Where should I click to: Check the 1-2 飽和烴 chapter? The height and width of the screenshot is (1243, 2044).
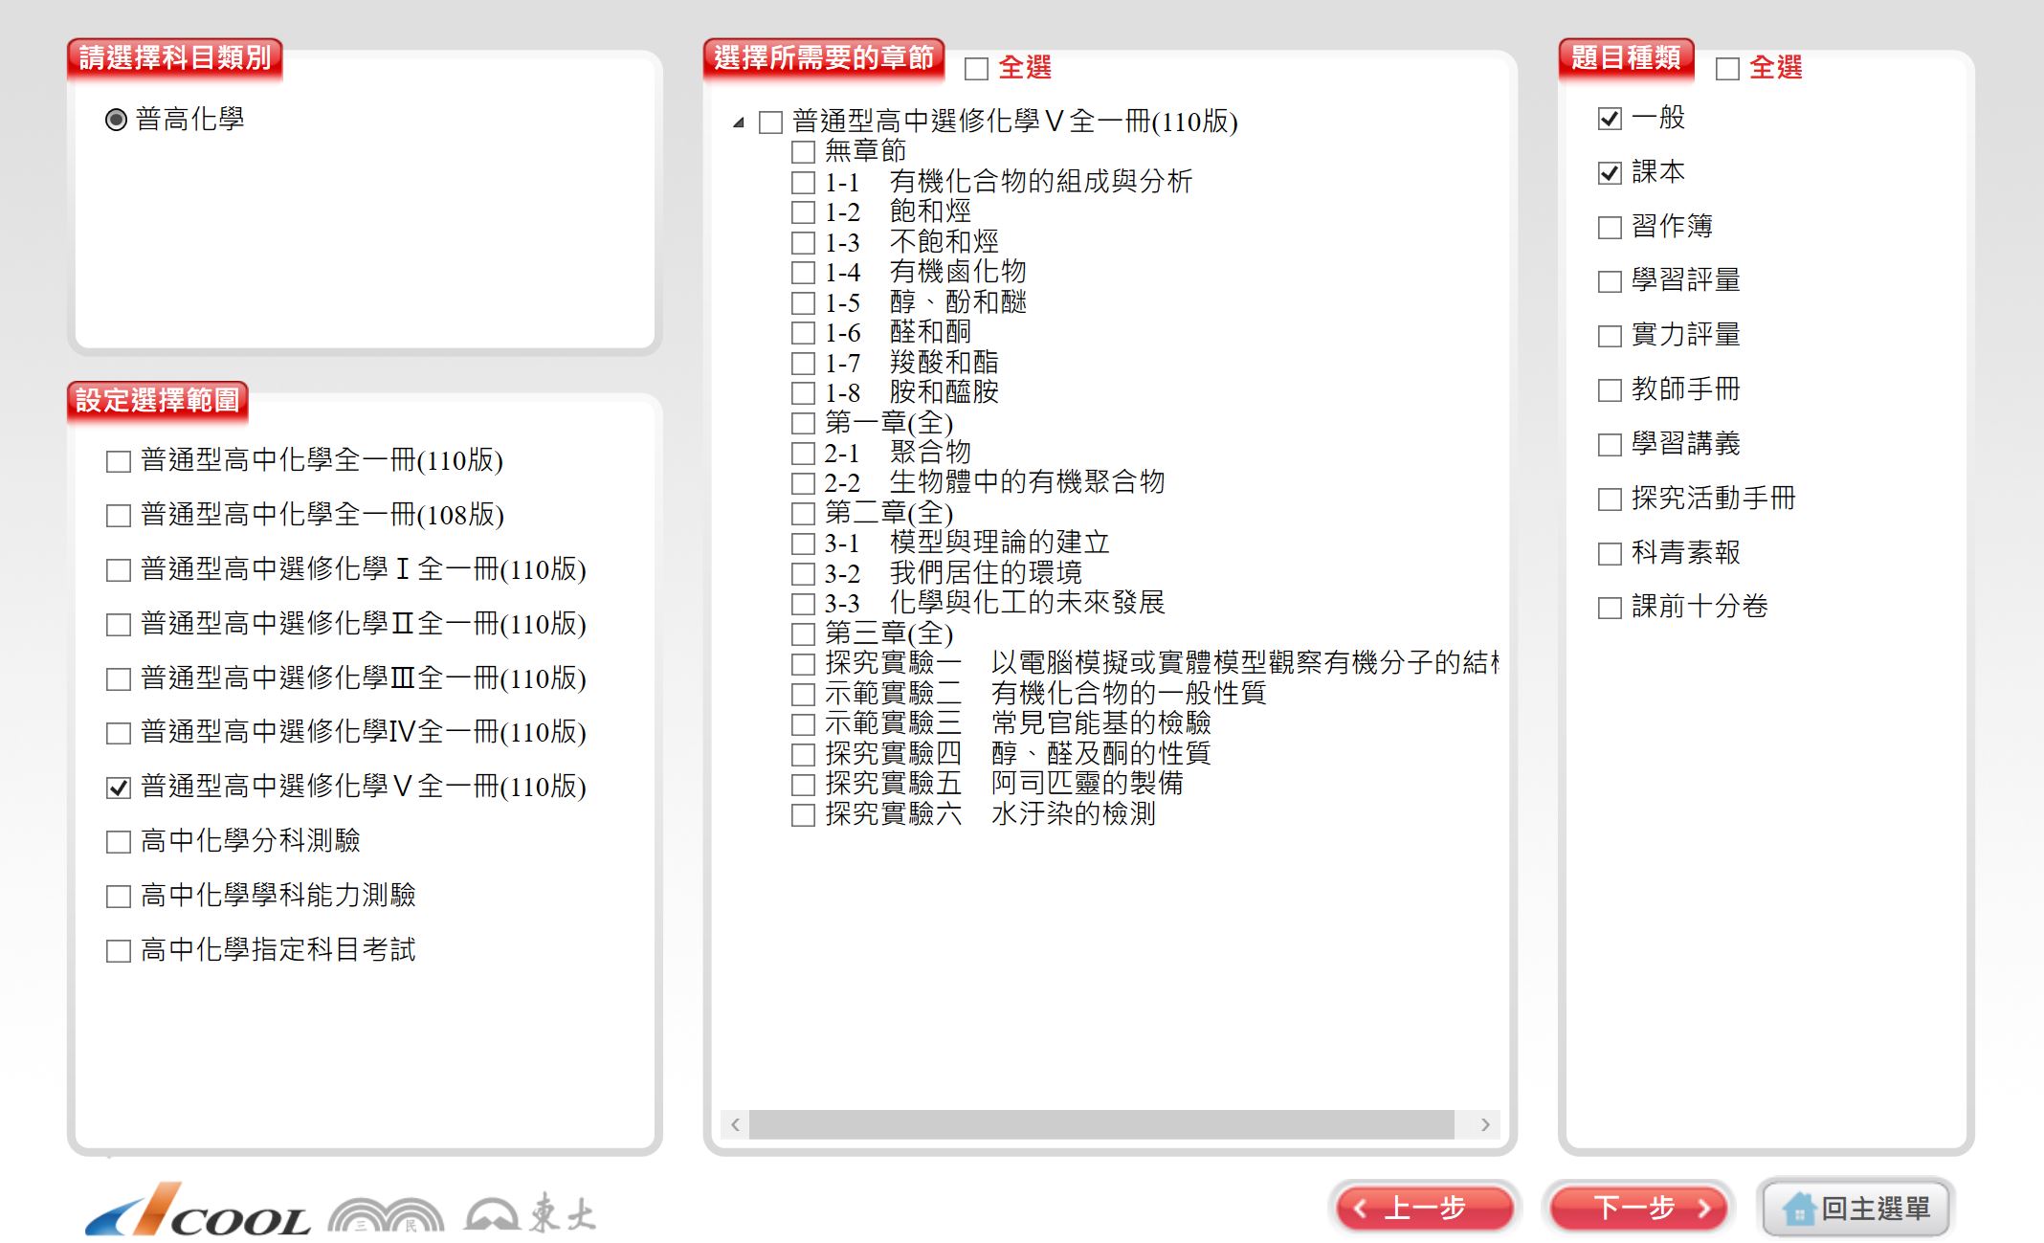point(803,212)
